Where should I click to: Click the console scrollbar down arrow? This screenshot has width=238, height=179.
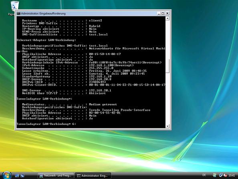(x=167, y=126)
